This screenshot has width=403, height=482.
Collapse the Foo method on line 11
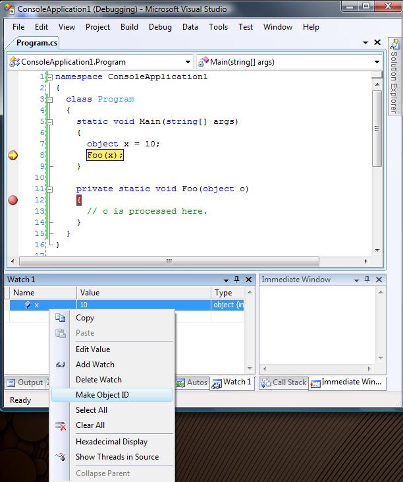[x=50, y=189]
